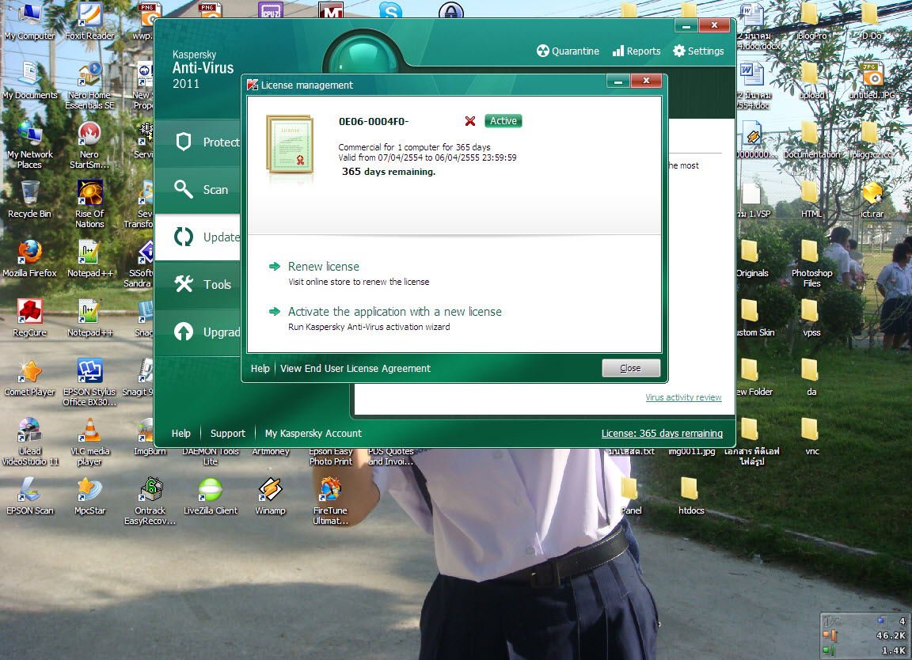The height and width of the screenshot is (660, 912).
Task: Launch Winamp from desktop
Action: (271, 496)
